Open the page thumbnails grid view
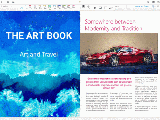This screenshot has width=160, height=120. coord(8,2)
